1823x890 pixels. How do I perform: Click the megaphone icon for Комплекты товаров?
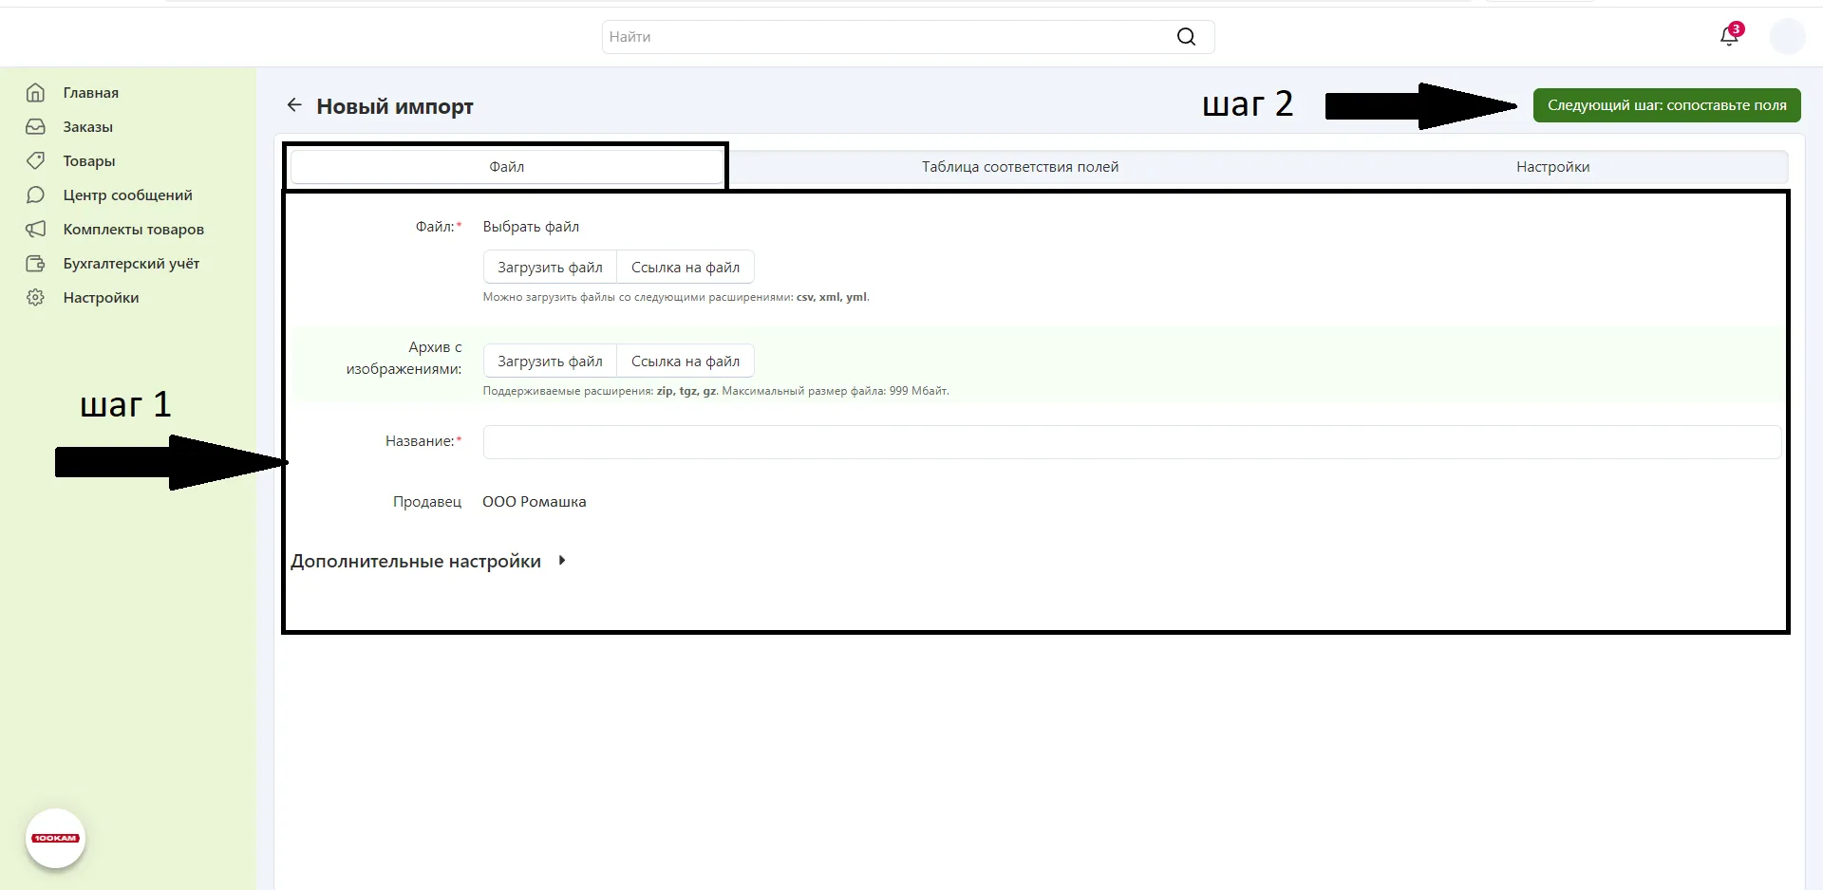35,230
